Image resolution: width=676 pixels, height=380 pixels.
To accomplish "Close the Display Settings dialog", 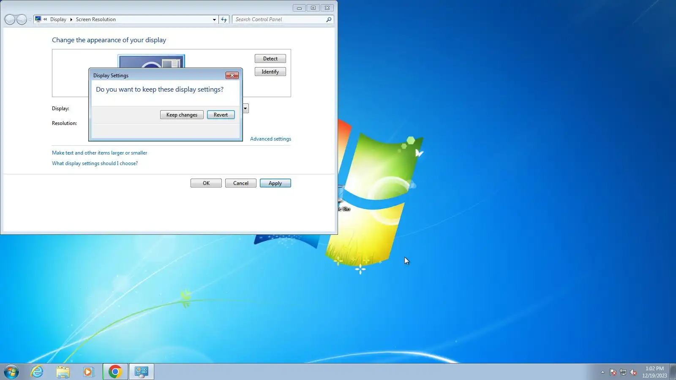I will (232, 75).
